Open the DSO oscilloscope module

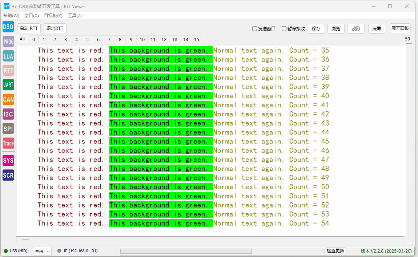point(8,27)
